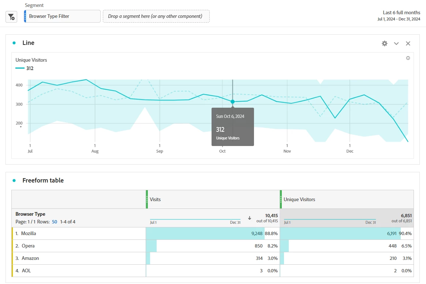Open the date range Last 6 full months
The height and width of the screenshot is (284, 426).
[399, 15]
